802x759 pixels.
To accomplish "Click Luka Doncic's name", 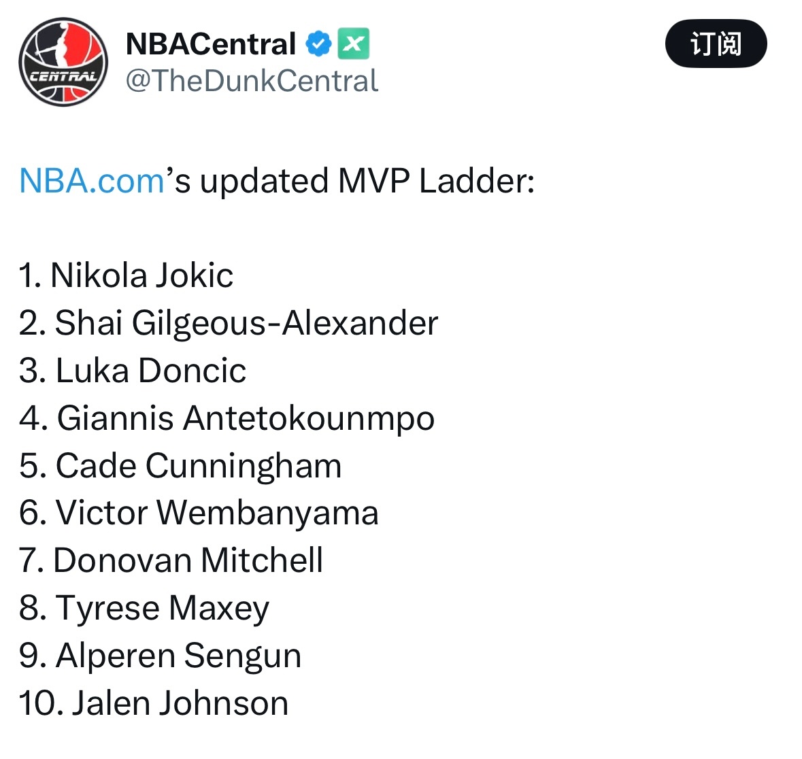I will tap(133, 370).
